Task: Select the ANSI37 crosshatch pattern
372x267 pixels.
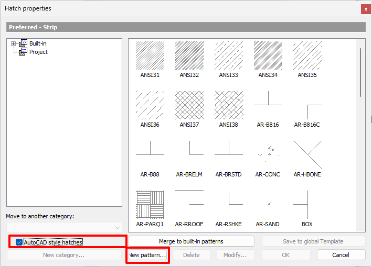Action: (x=189, y=105)
